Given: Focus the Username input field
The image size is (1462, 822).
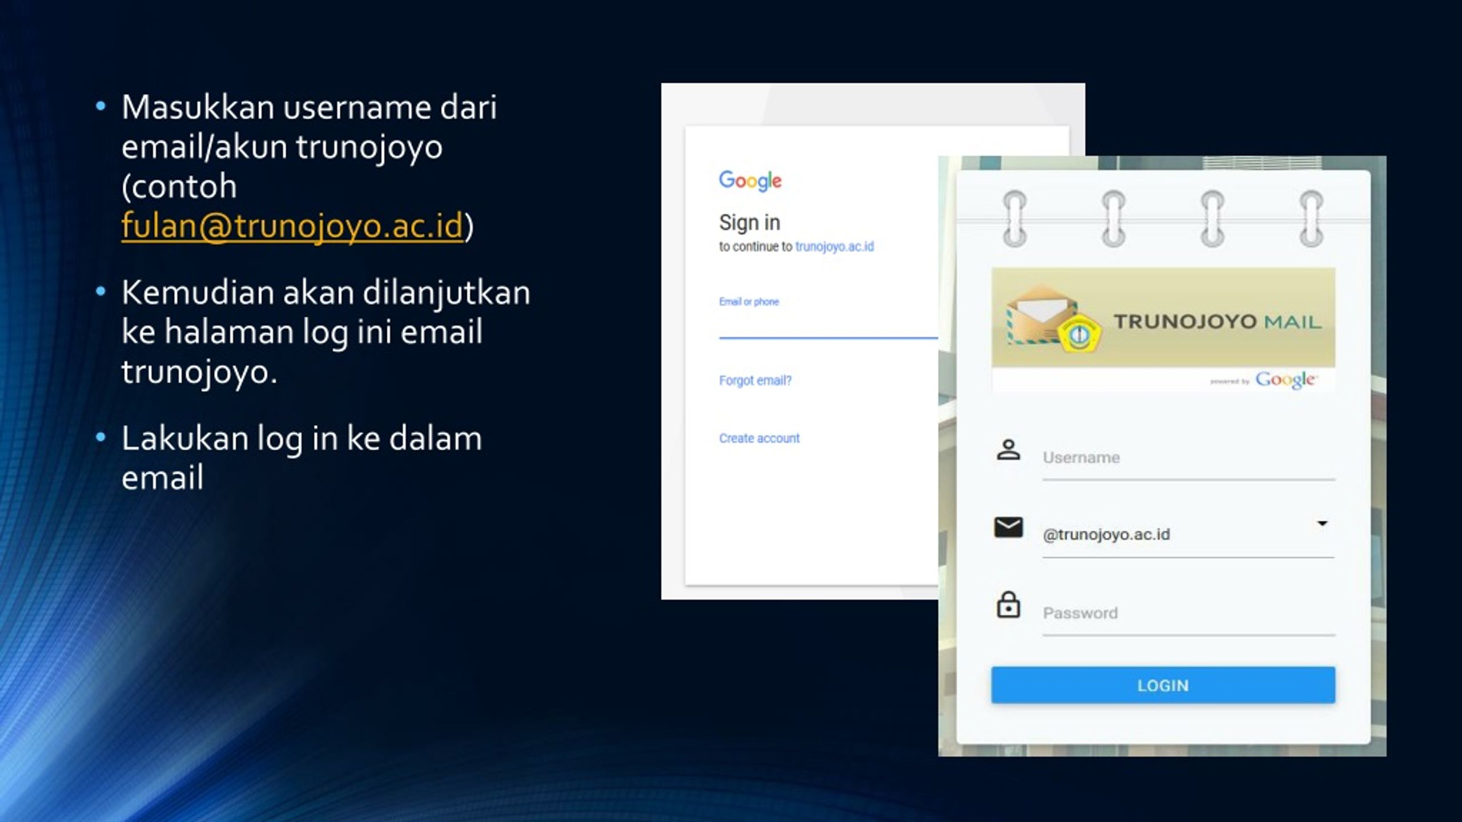Looking at the screenshot, I should click(x=1188, y=458).
